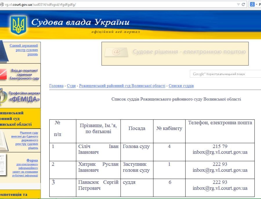This screenshot has height=199, width=261.
Task: Open the address bar history dropdown arrow
Action: pyautogui.click(x=238, y=4)
